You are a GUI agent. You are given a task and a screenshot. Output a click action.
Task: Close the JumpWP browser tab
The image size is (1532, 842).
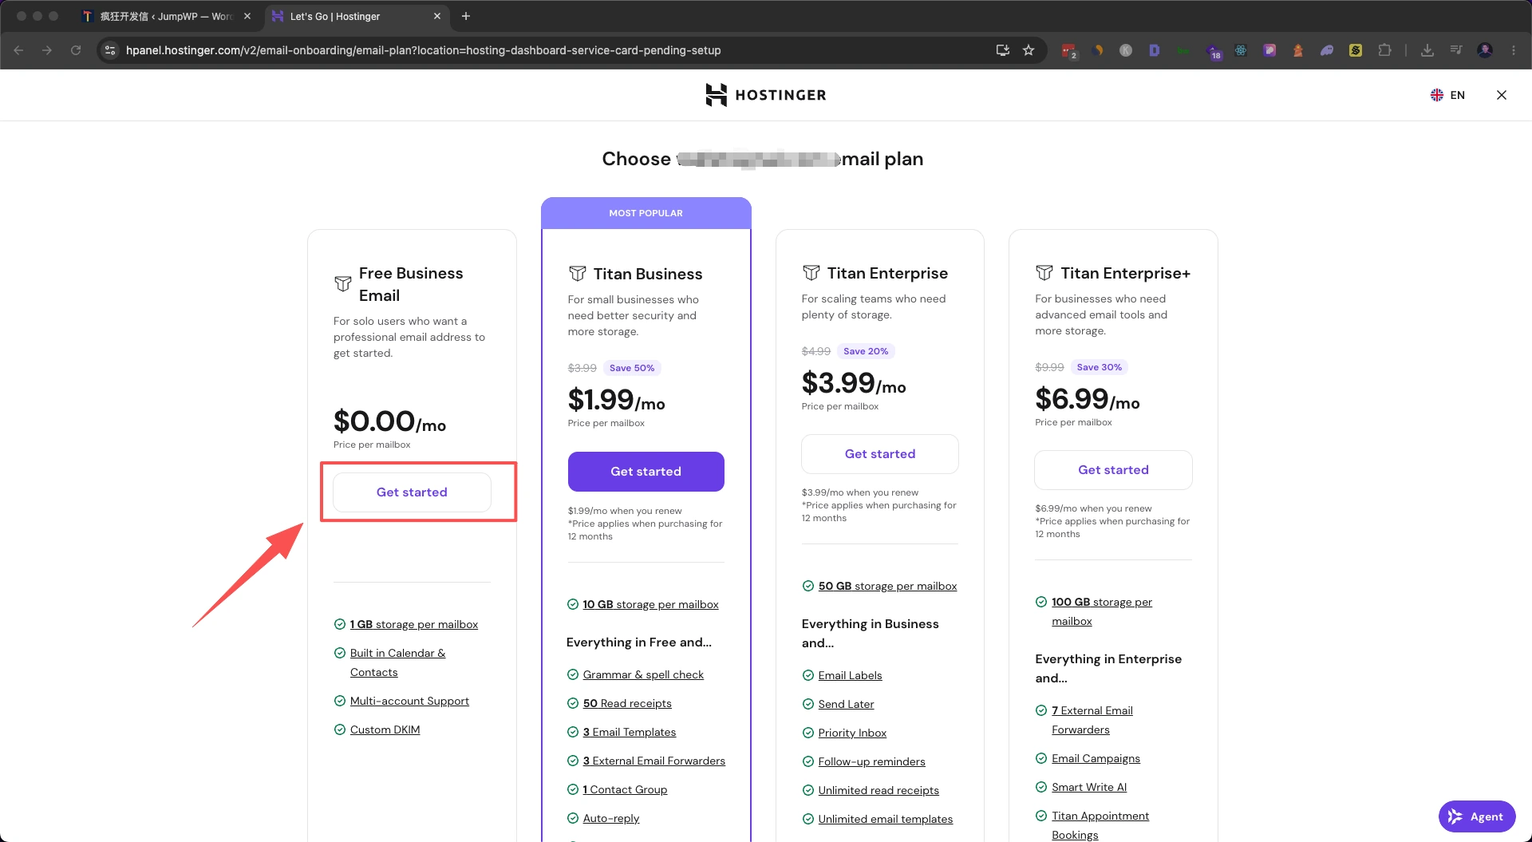tap(247, 16)
